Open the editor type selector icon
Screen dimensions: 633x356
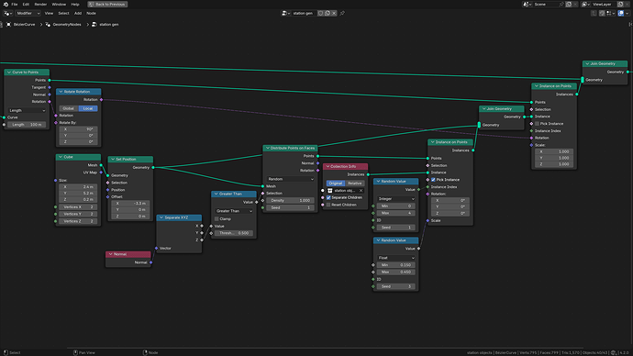point(8,14)
